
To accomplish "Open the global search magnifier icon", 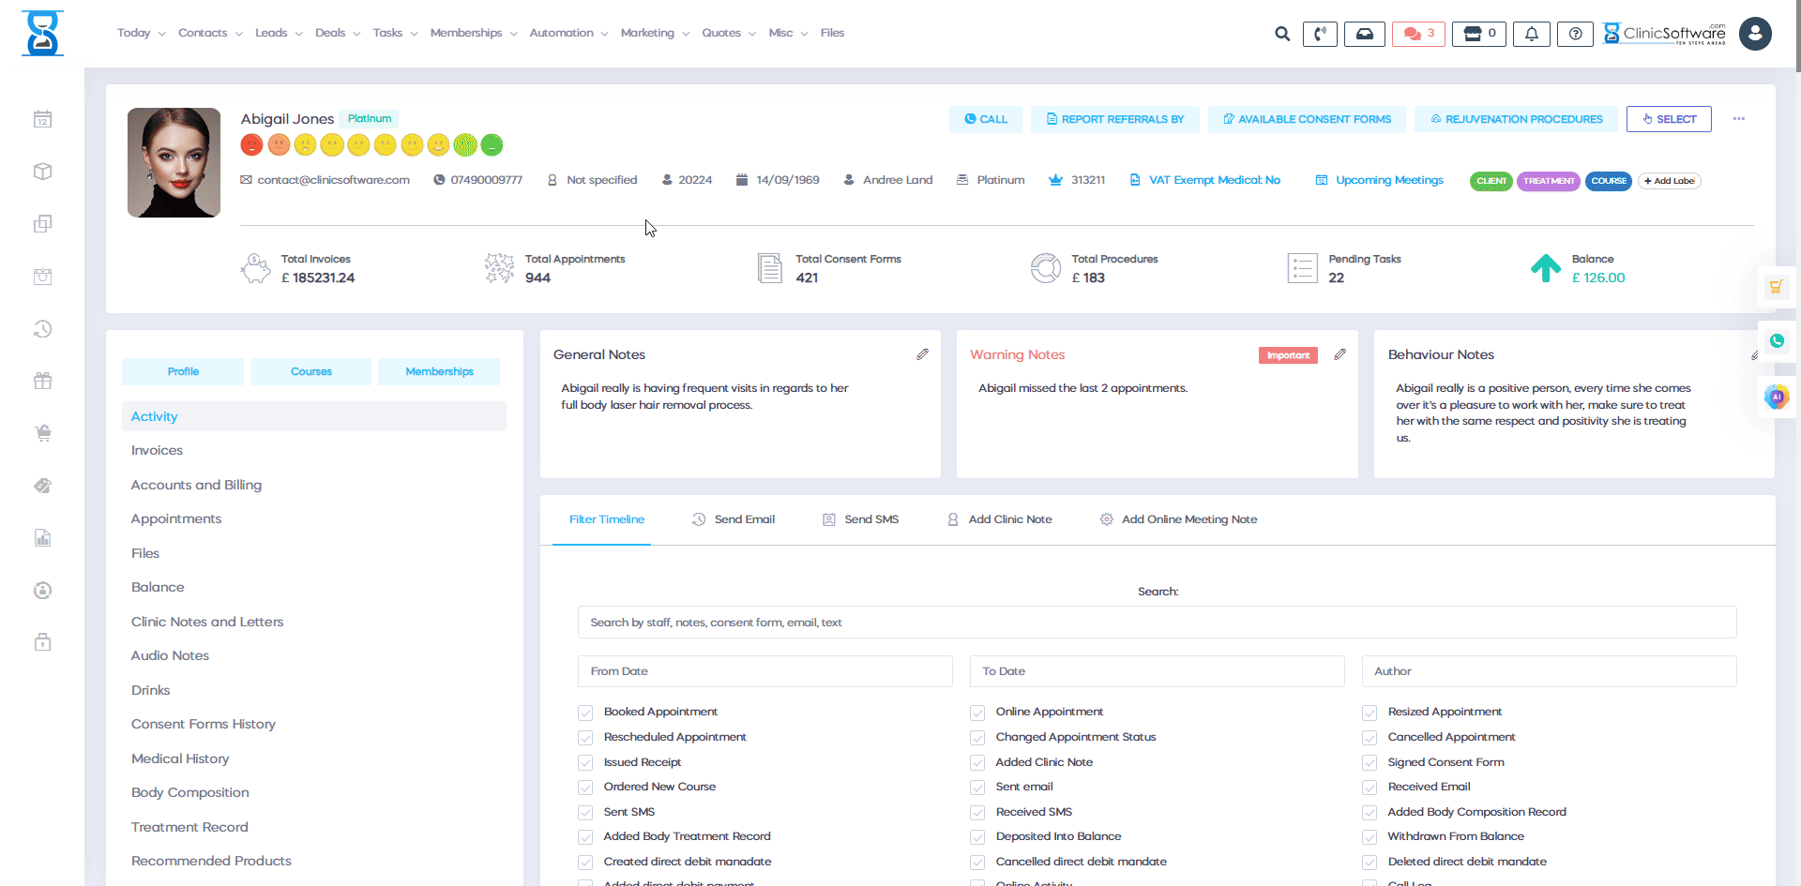I will click(1281, 33).
